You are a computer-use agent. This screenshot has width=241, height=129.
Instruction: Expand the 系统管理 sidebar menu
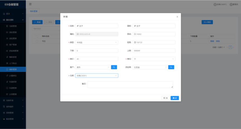coord(13,113)
